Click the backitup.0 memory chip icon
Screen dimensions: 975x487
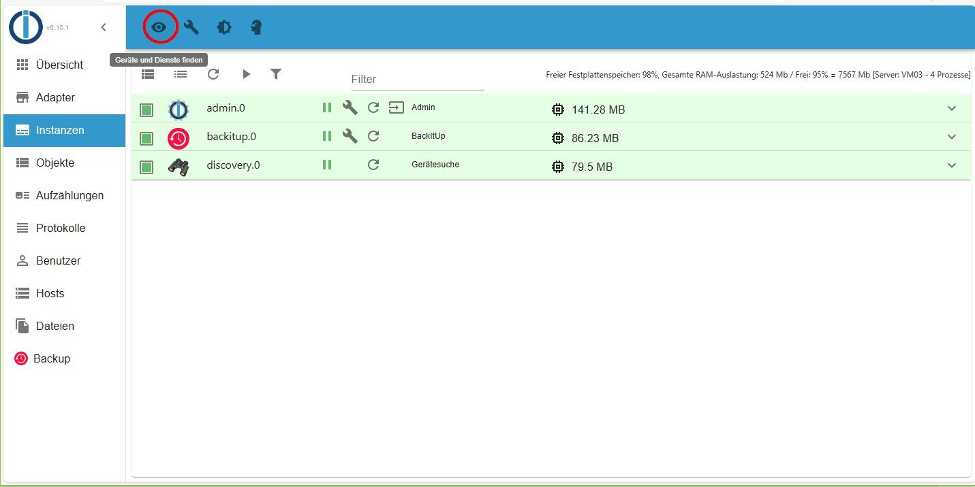pos(558,138)
